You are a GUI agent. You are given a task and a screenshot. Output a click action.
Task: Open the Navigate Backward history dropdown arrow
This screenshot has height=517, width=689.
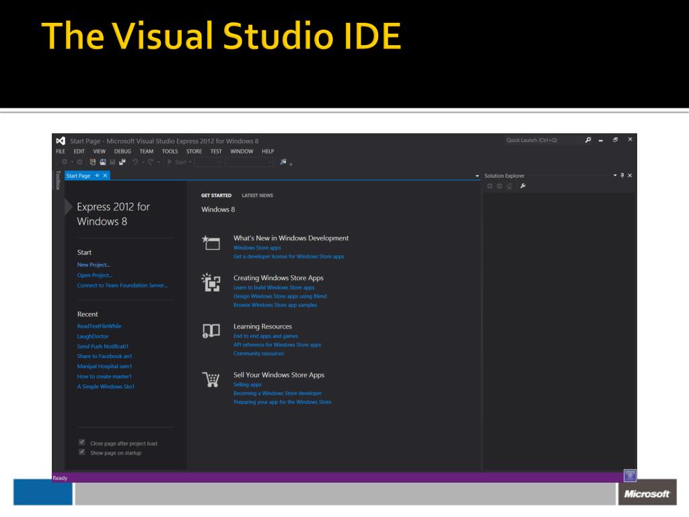[72, 162]
